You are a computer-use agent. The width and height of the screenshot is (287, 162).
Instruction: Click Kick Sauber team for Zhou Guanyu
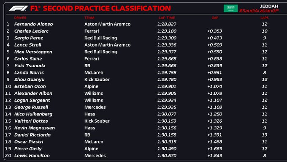(97, 80)
